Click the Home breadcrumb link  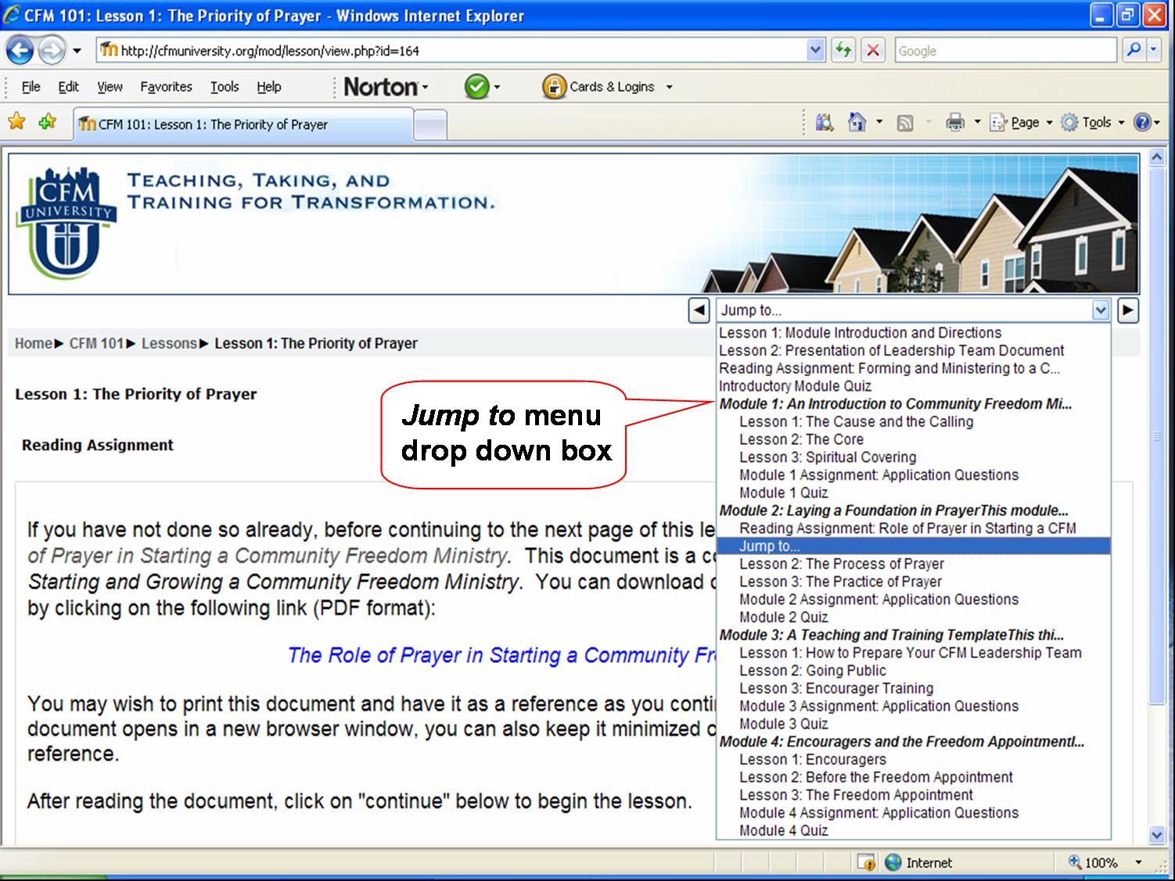[34, 343]
